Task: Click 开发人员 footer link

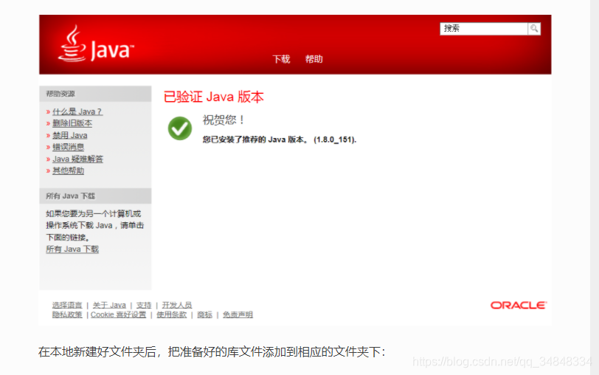Action: tap(177, 305)
